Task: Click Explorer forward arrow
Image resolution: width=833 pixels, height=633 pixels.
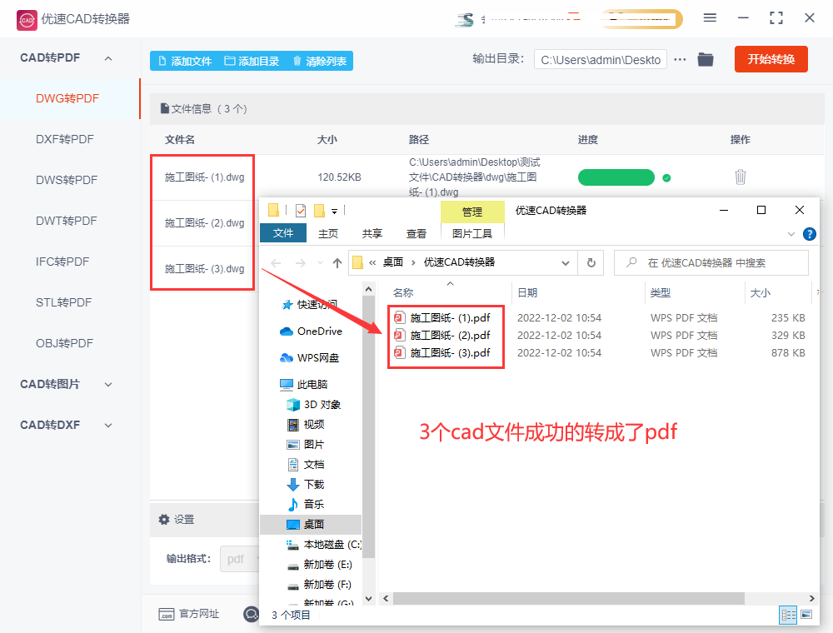Action: [x=301, y=263]
